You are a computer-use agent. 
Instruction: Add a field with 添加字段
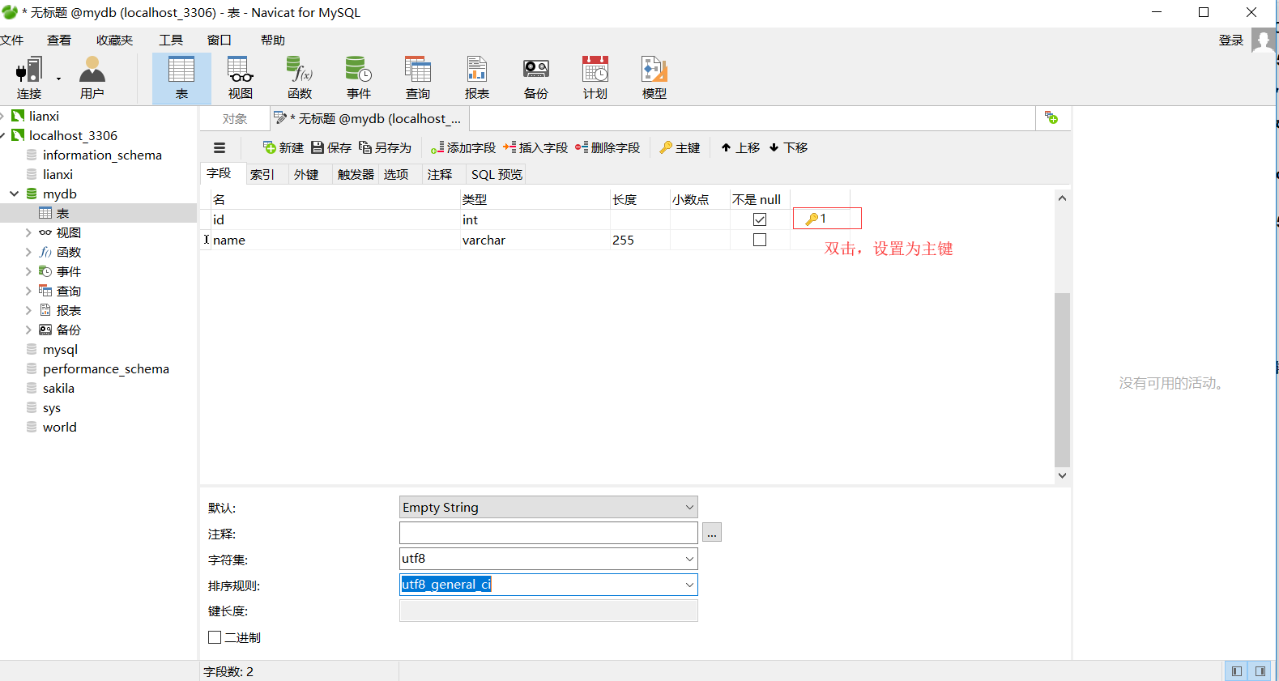(463, 147)
